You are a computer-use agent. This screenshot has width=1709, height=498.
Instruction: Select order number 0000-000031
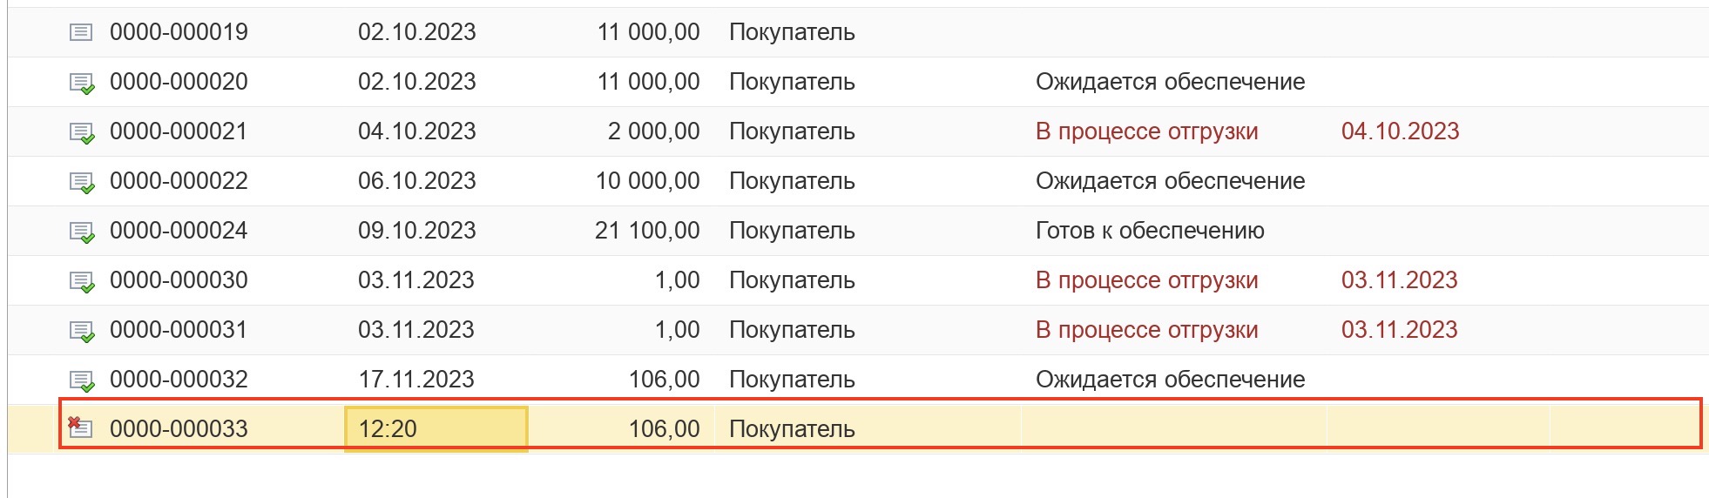pos(179,330)
